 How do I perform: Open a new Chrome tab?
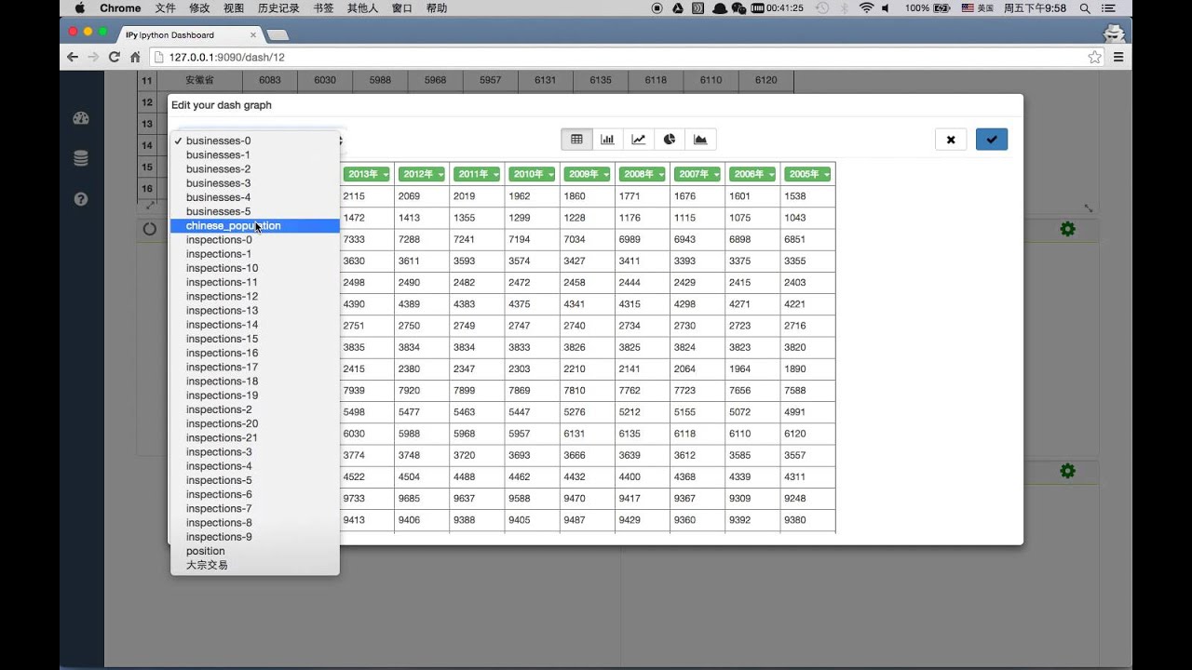point(278,35)
